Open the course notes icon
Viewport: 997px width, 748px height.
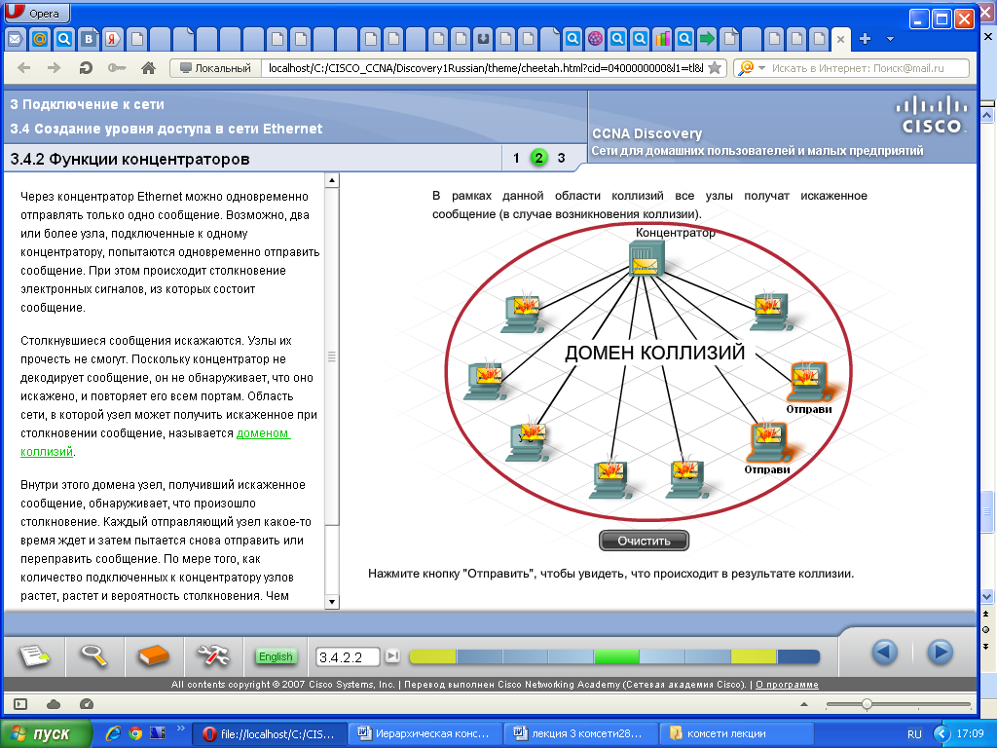point(34,655)
